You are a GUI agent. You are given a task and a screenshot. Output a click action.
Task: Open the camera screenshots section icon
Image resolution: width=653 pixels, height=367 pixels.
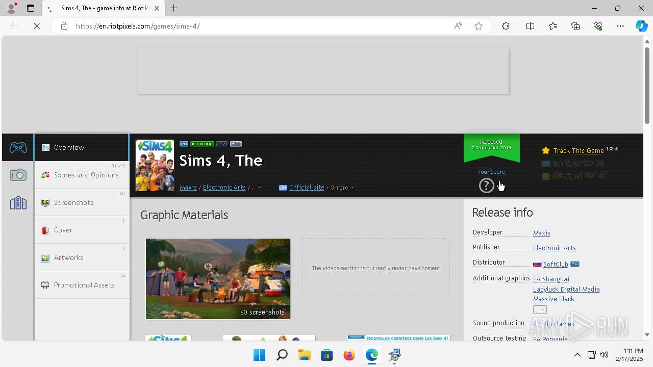coord(18,175)
